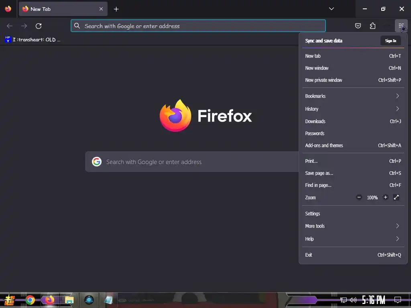Screen dimensions: 411x308
Task: Reset zoom by clicking 100% label
Action: [x=372, y=198]
